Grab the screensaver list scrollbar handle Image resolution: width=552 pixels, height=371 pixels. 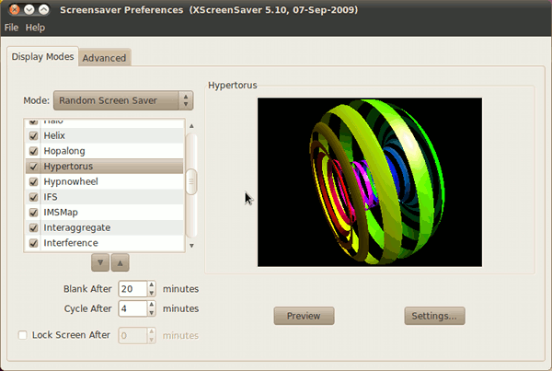(x=191, y=181)
